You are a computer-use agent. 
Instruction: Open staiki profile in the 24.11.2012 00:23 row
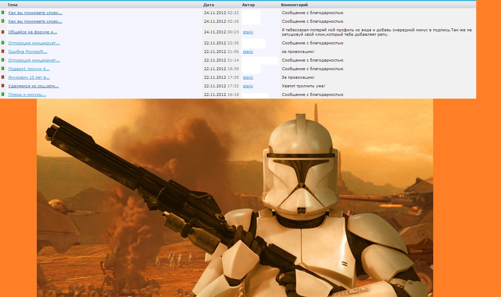pos(248,32)
